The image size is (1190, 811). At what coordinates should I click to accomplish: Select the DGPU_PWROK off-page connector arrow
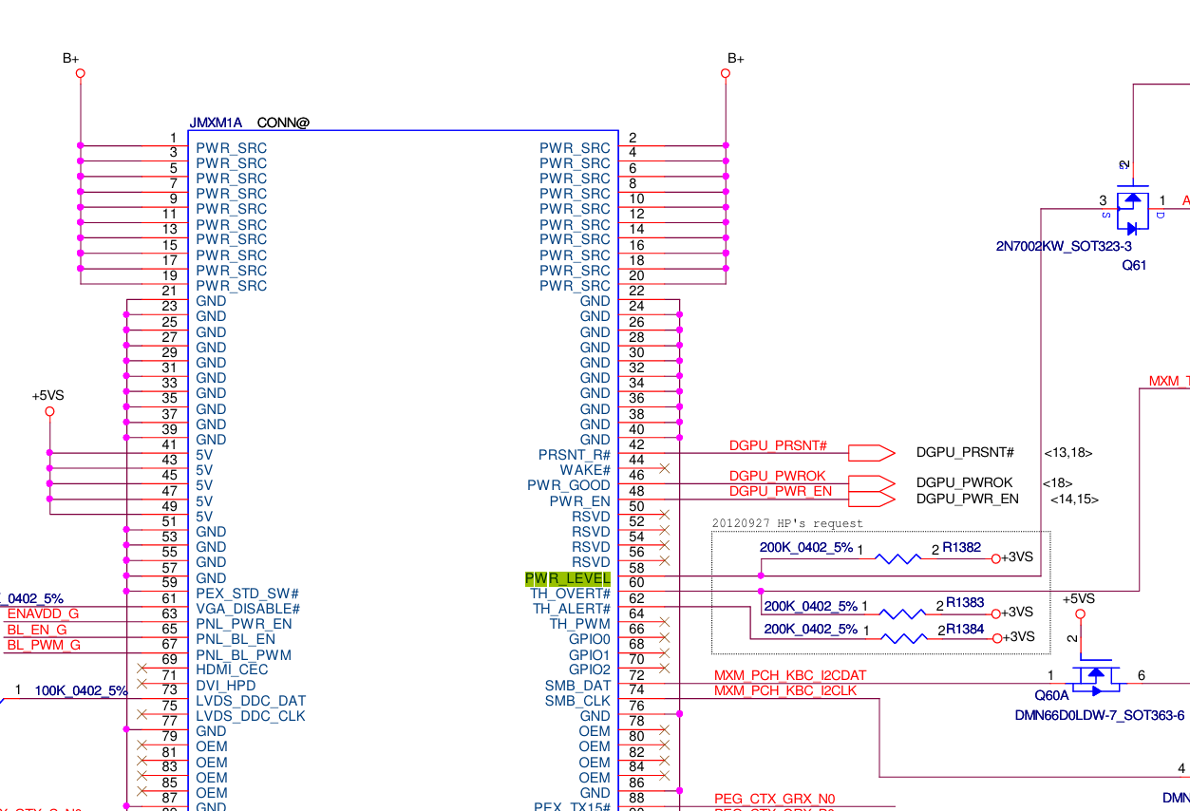[x=872, y=482]
